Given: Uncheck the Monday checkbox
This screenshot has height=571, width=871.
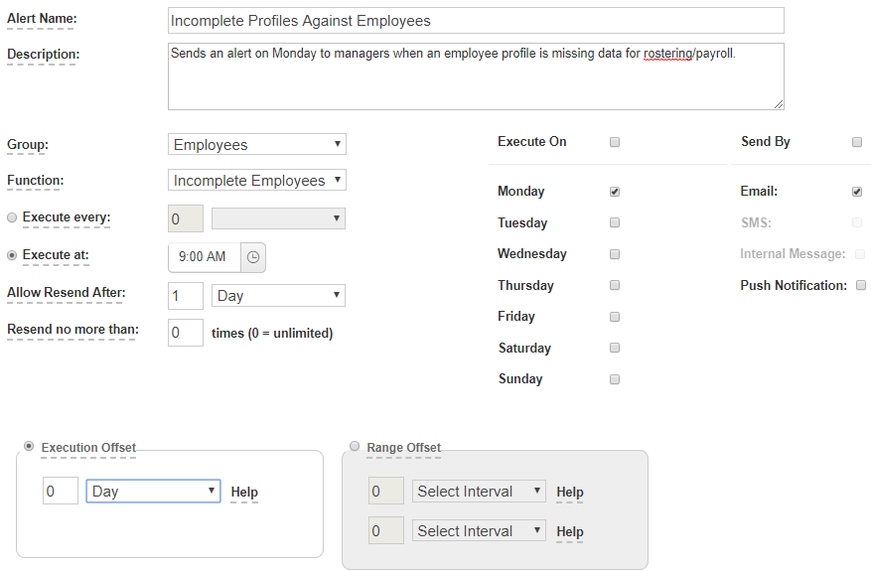Looking at the screenshot, I should pos(615,192).
